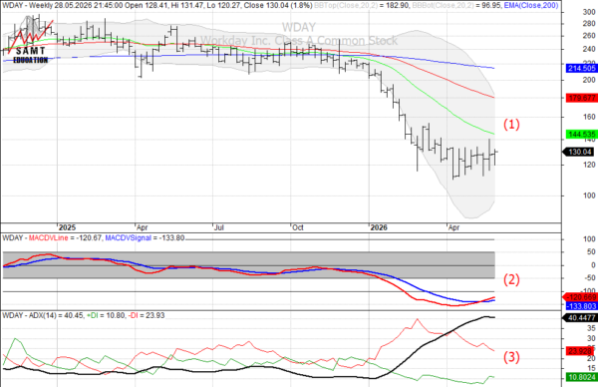598x387 pixels.
Task: Click the 35 label on ADX axis
Action: click(x=591, y=328)
